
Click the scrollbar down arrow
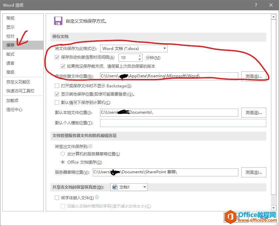point(273,208)
